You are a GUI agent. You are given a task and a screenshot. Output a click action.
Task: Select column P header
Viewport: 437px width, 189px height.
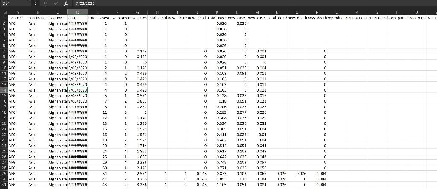coord(317,12)
